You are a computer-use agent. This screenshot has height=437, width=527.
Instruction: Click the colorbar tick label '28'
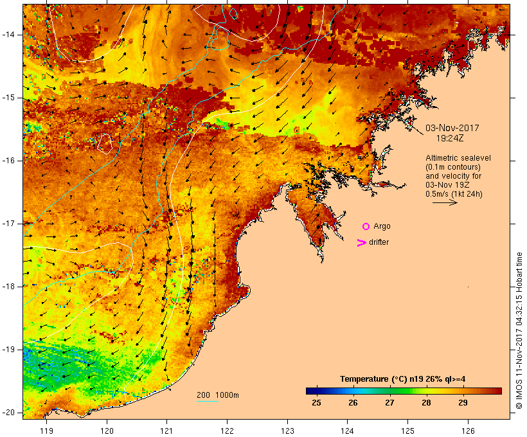point(426,403)
